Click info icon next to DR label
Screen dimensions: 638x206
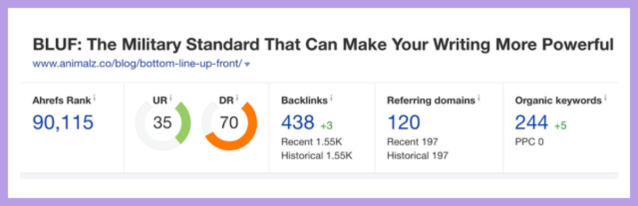pyautogui.click(x=237, y=99)
